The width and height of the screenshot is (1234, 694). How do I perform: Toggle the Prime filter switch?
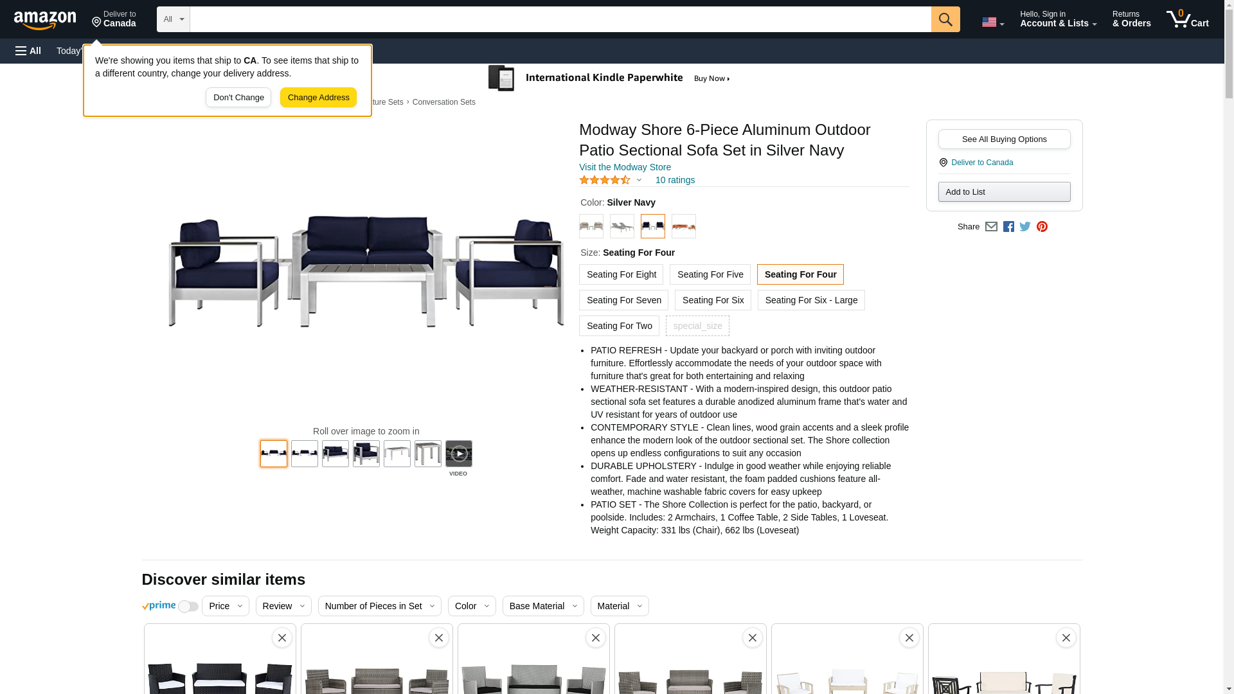tap(188, 607)
